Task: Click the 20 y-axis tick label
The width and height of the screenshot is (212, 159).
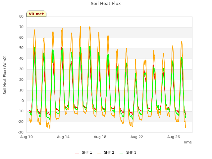Action: [x=21, y=79]
